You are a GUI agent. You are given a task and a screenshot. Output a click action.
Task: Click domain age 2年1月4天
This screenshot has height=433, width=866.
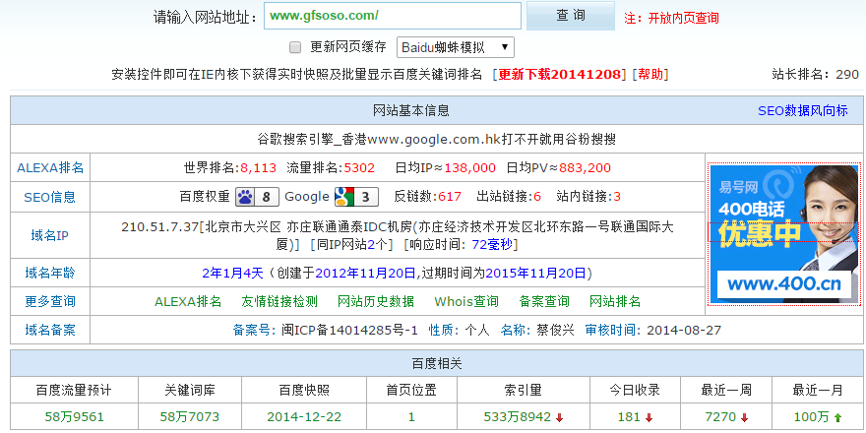[233, 273]
